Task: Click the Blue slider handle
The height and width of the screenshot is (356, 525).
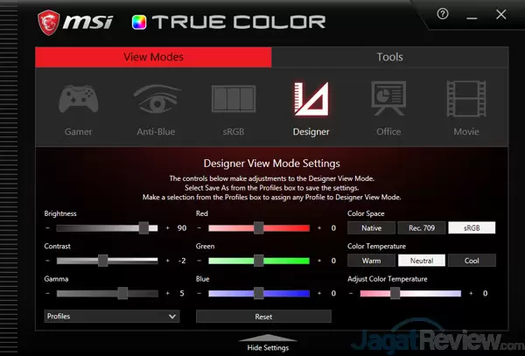Action: click(x=258, y=293)
